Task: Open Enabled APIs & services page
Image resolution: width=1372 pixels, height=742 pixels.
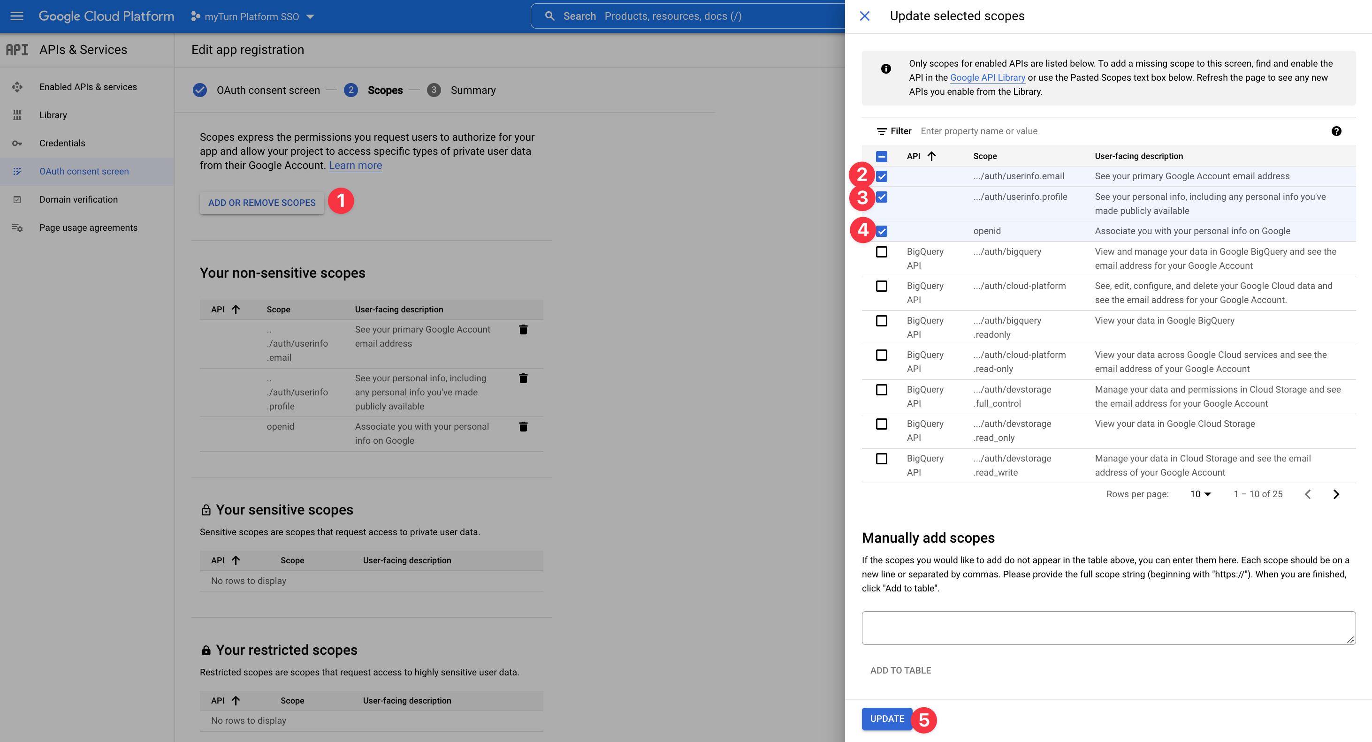Action: (x=87, y=87)
